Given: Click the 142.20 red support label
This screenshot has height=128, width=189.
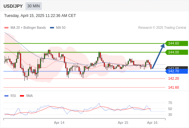Looking at the screenshot, I should 174,78.
